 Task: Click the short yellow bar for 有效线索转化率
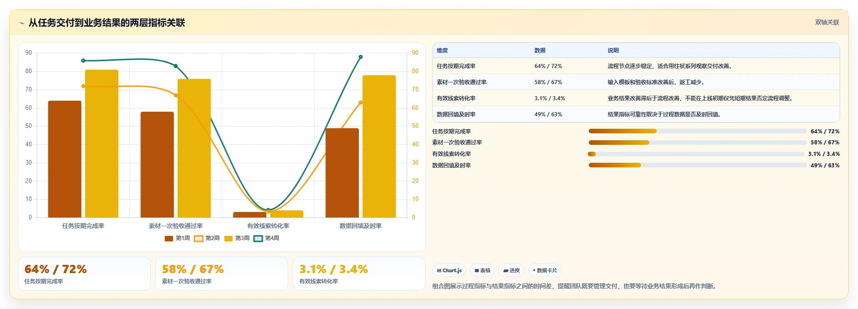tap(287, 214)
